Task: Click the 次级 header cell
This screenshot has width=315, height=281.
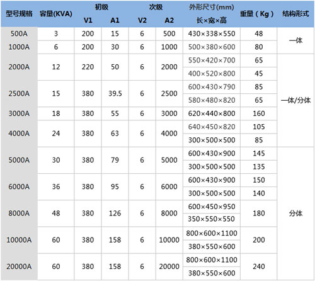Action: pos(156,7)
